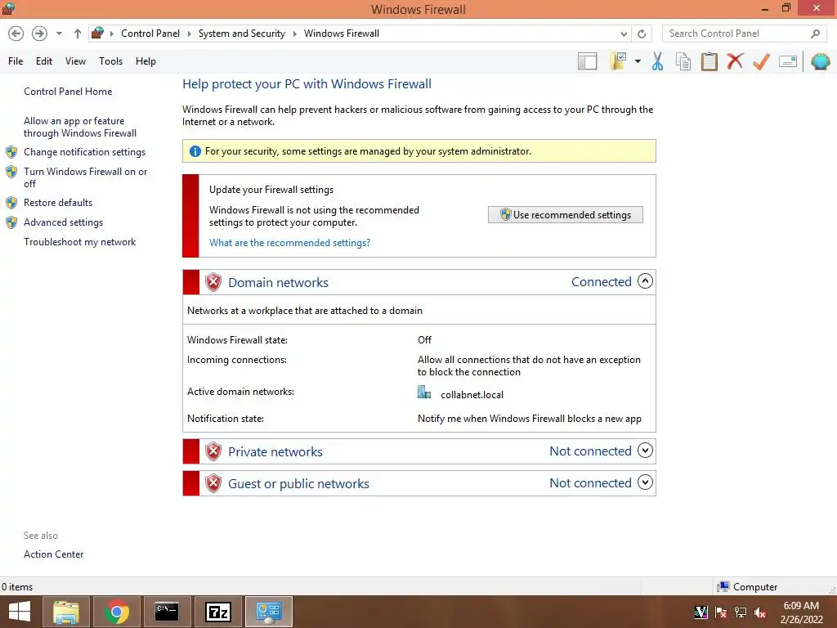Click the red X Delete toolbar icon
The height and width of the screenshot is (628, 837).
pos(735,61)
